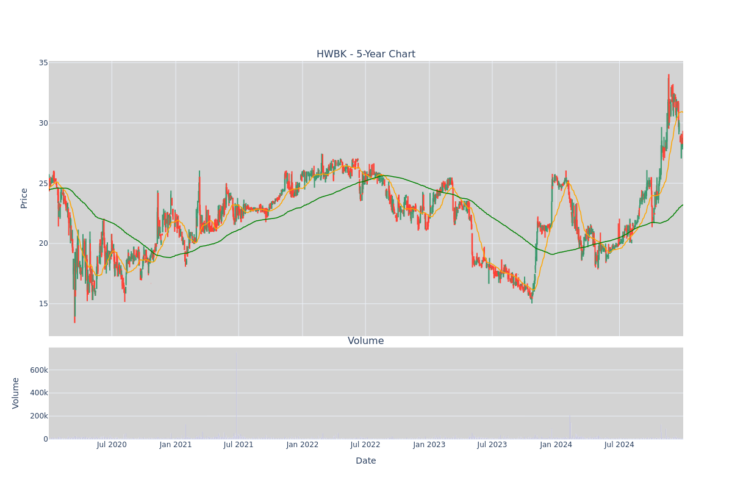Image resolution: width=732 pixels, height=488 pixels.
Task: Click price tick label '30'
Action: coord(43,123)
